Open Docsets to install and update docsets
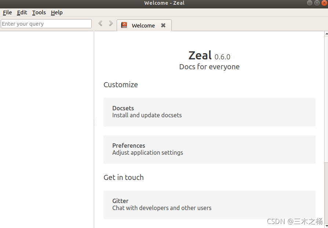The image size is (328, 228). click(x=209, y=112)
